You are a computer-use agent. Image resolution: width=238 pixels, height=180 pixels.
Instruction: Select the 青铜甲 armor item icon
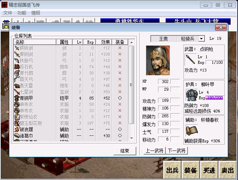coord(17,98)
